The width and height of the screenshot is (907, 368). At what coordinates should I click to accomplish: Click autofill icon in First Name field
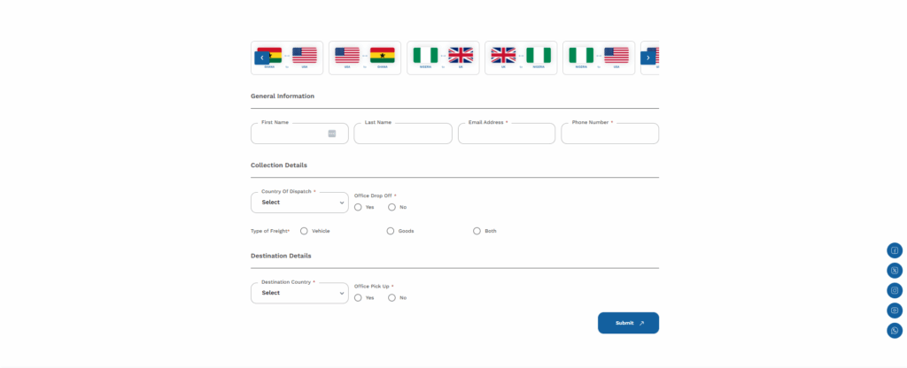(x=332, y=134)
